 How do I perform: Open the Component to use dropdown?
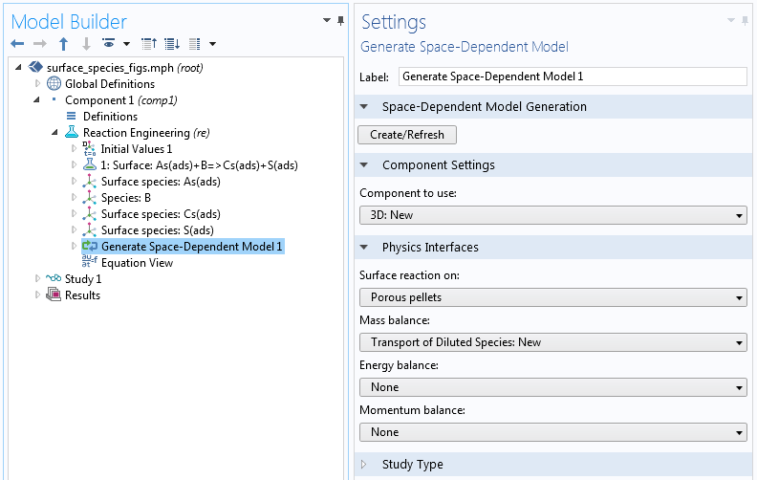(x=552, y=215)
